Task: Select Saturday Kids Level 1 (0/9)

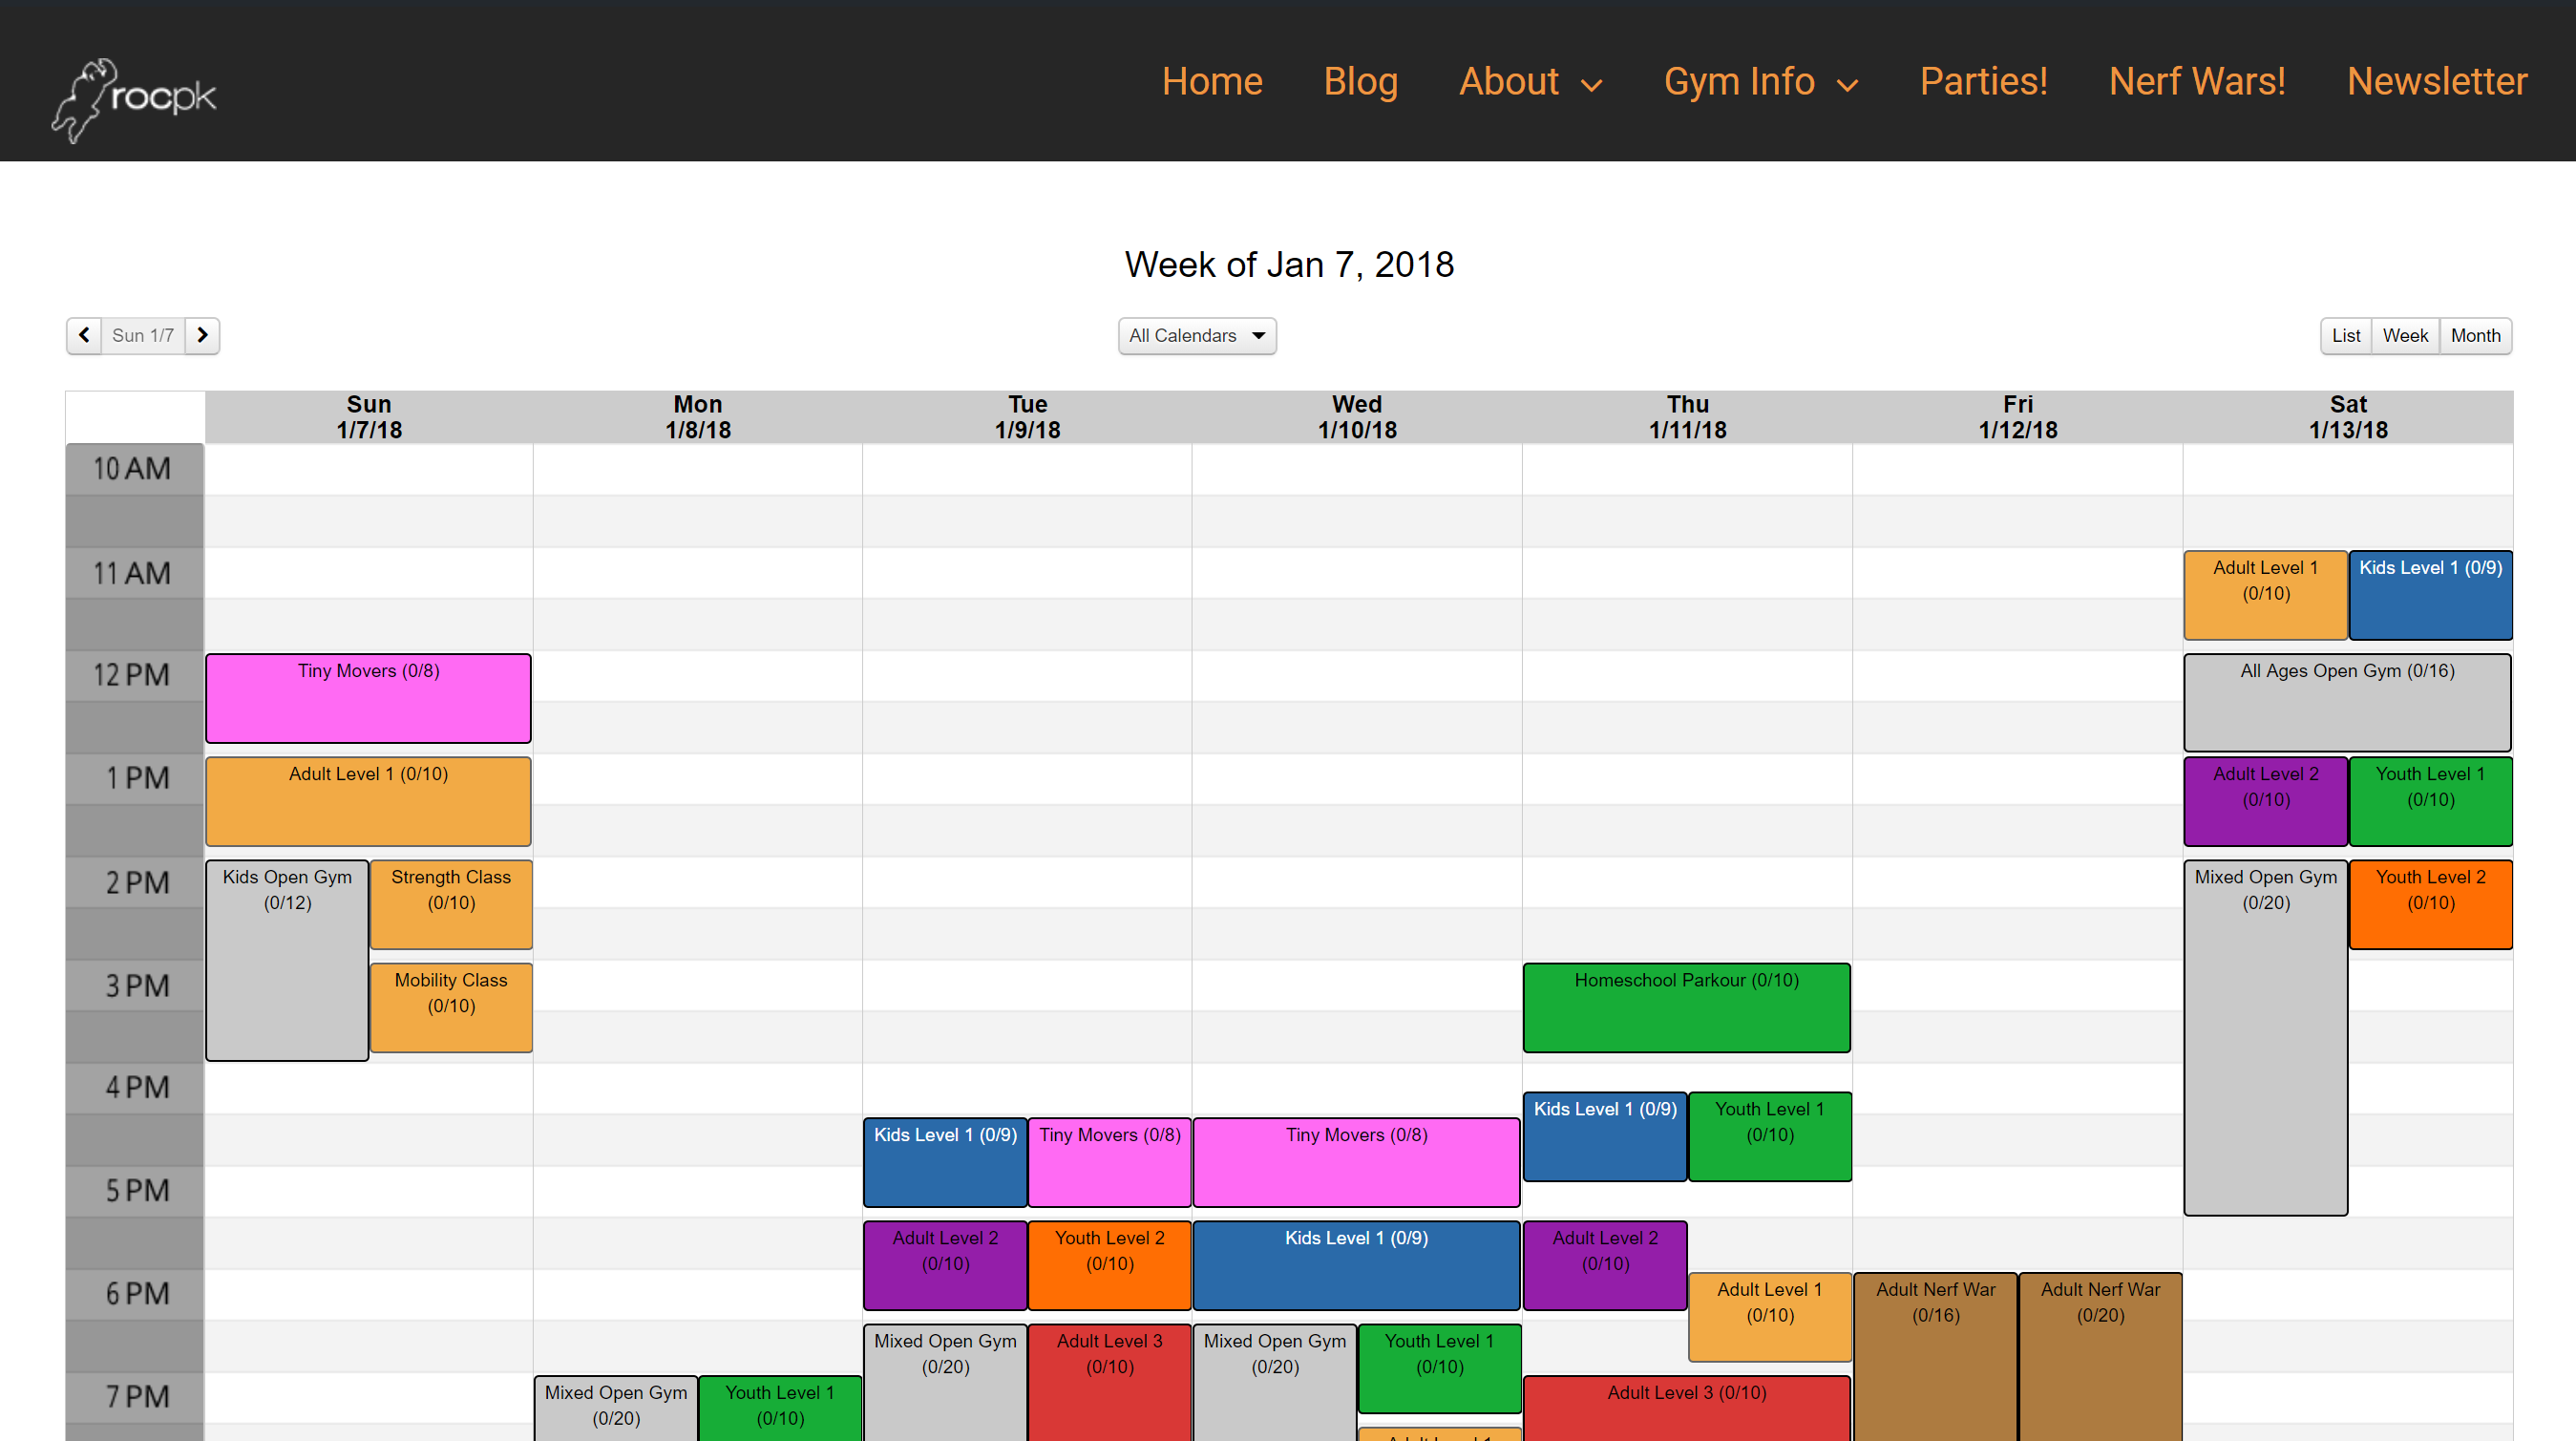Action: [x=2430, y=595]
